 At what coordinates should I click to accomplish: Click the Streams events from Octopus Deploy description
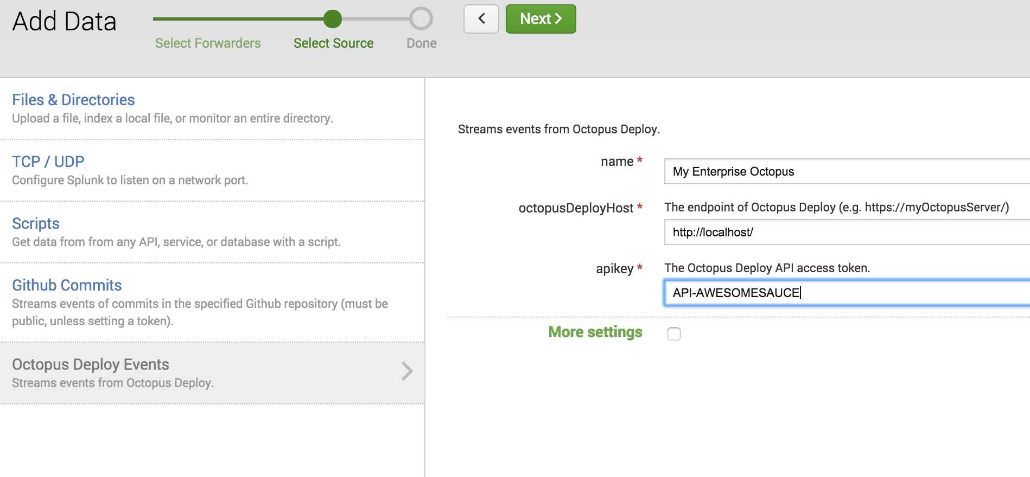click(559, 129)
